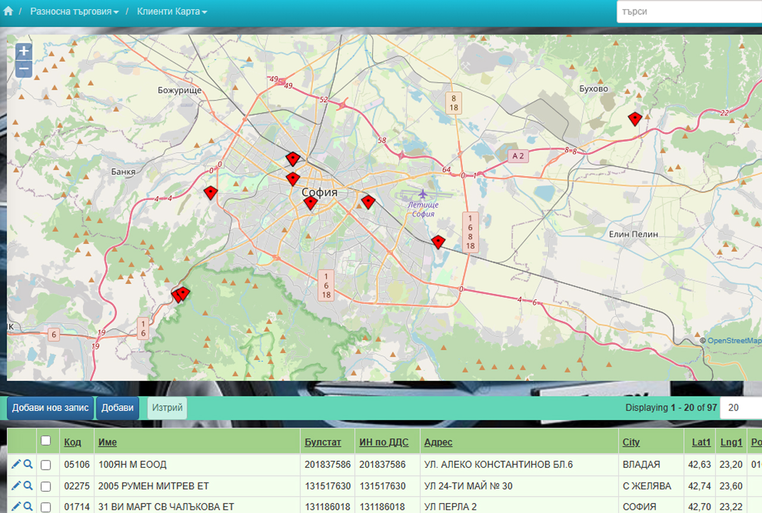Edit row 31 ВИ МАРТ СВ ЧАЛЪКОВА ЕТ
The image size is (762, 513).
pos(16,506)
